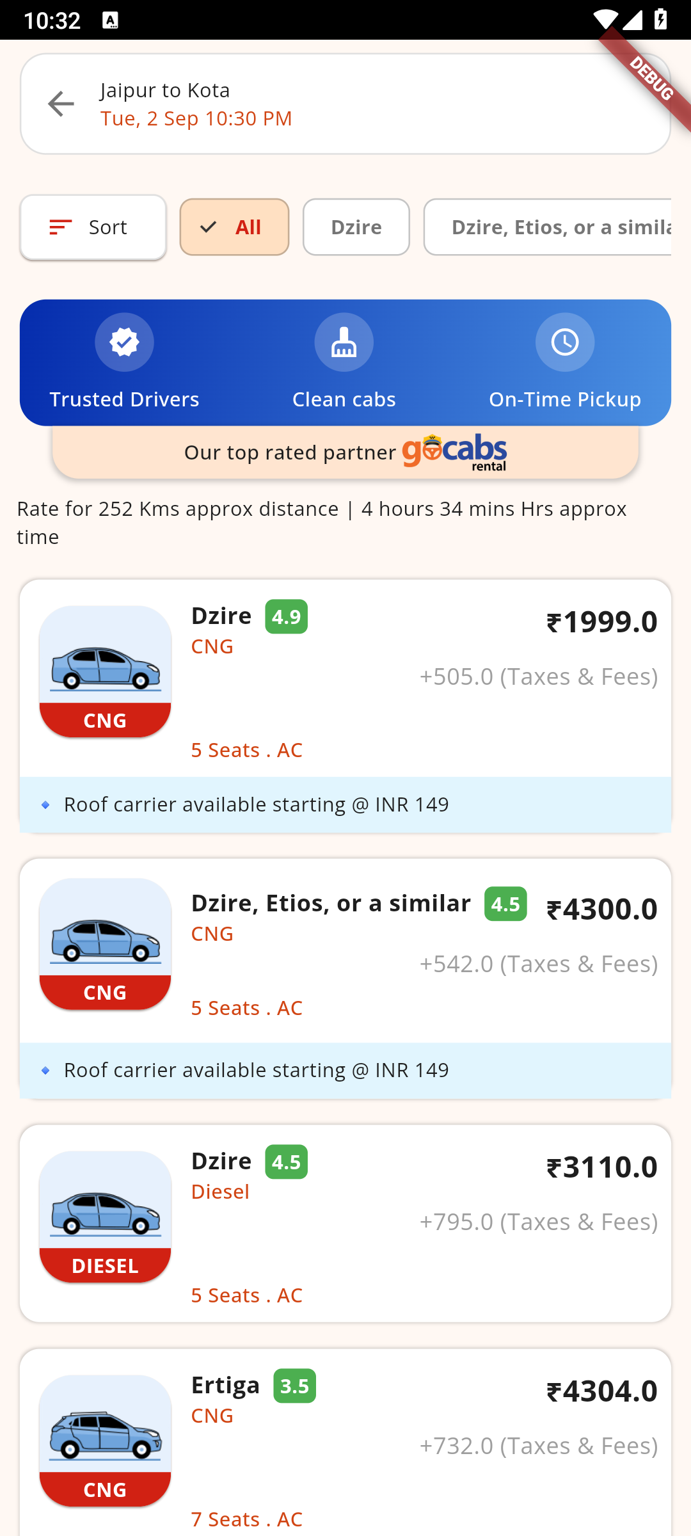Enable the Dzire, Etios, or a similar filter
The height and width of the screenshot is (1536, 691).
click(x=548, y=227)
